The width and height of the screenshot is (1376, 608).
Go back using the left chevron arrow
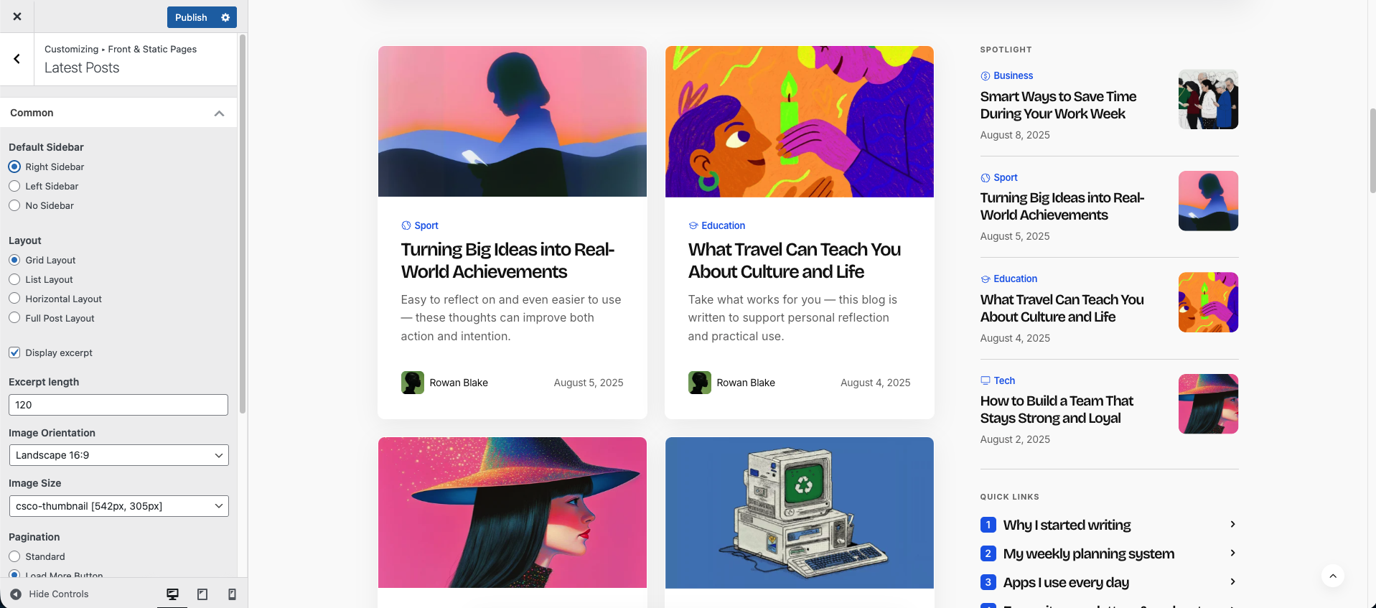pyautogui.click(x=17, y=59)
